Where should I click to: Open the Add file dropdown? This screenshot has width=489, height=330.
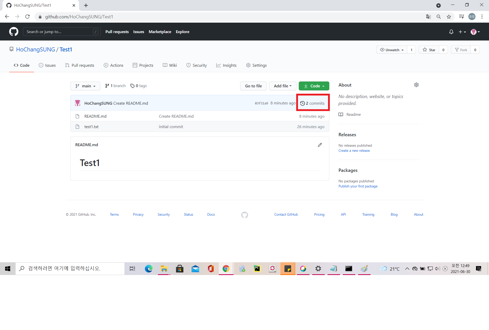282,86
